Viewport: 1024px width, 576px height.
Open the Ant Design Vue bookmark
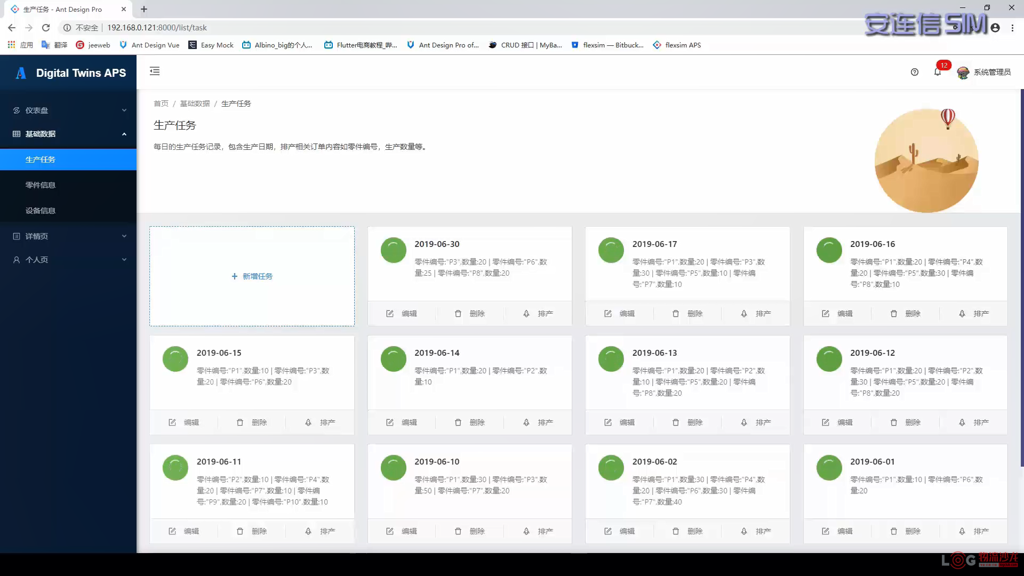click(x=149, y=45)
